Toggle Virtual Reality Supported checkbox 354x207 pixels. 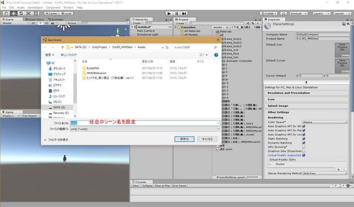tap(304, 155)
